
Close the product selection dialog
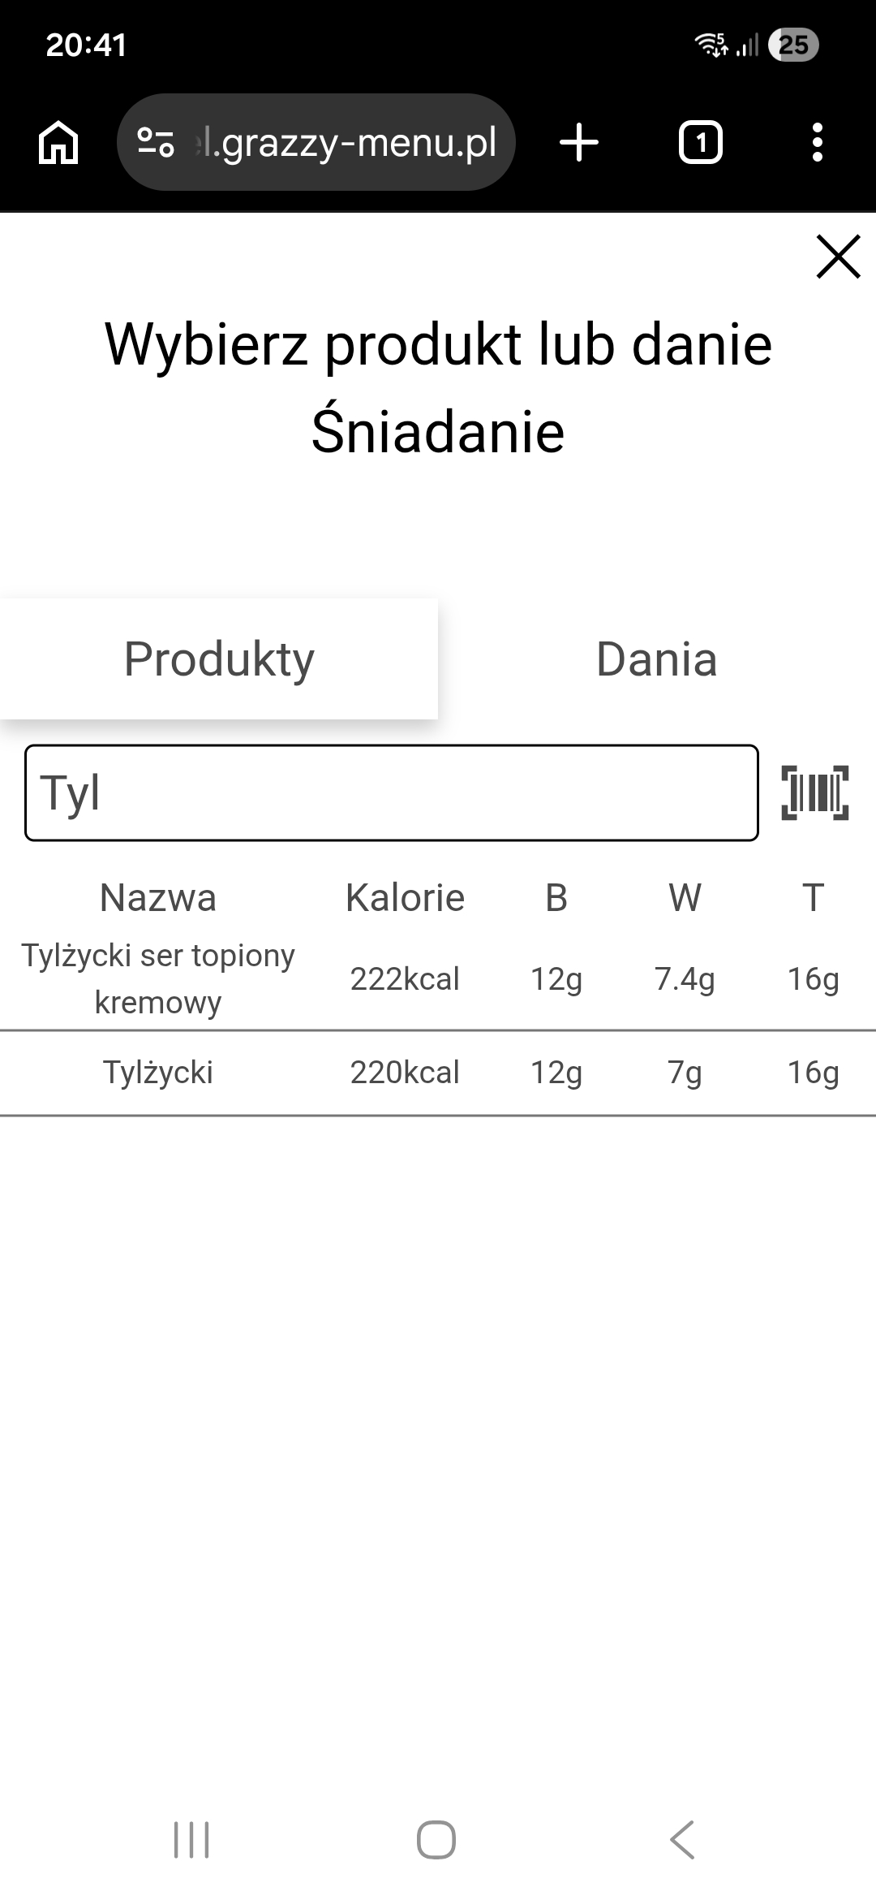click(837, 256)
